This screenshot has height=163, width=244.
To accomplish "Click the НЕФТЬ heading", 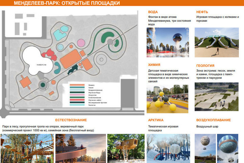I will 202,12.
